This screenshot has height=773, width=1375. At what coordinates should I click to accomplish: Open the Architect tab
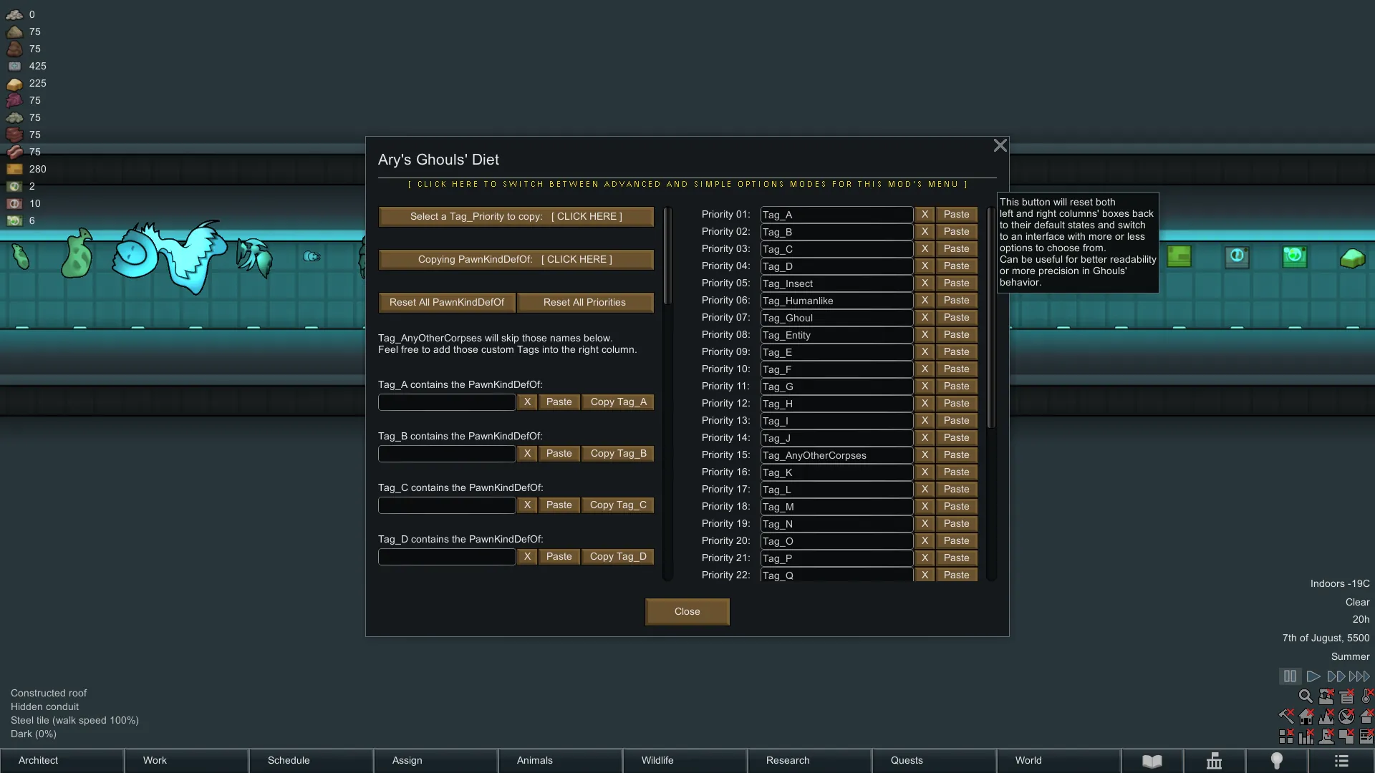(62, 761)
